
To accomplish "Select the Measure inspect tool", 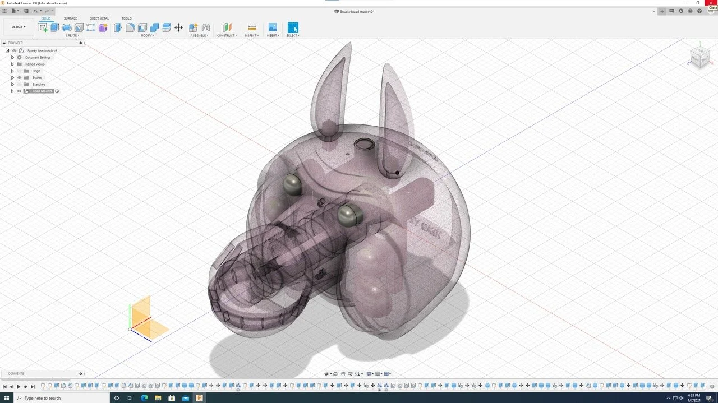I will [x=252, y=27].
